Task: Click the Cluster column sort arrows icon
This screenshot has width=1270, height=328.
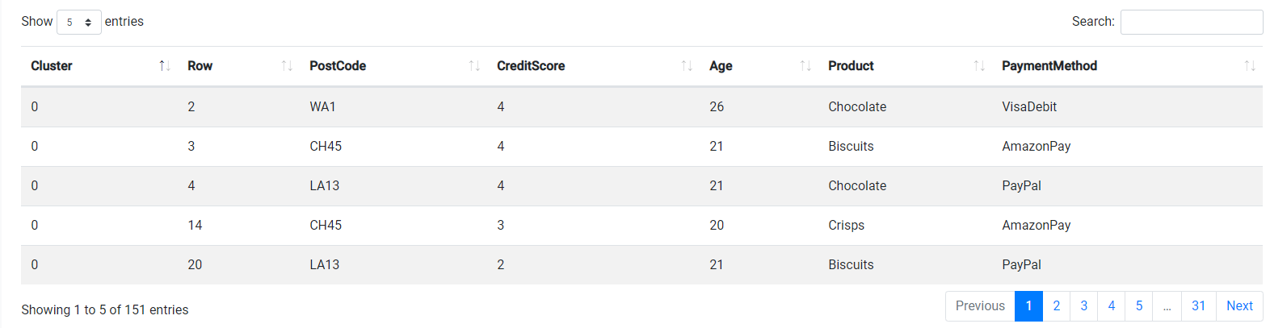Action: coord(165,66)
